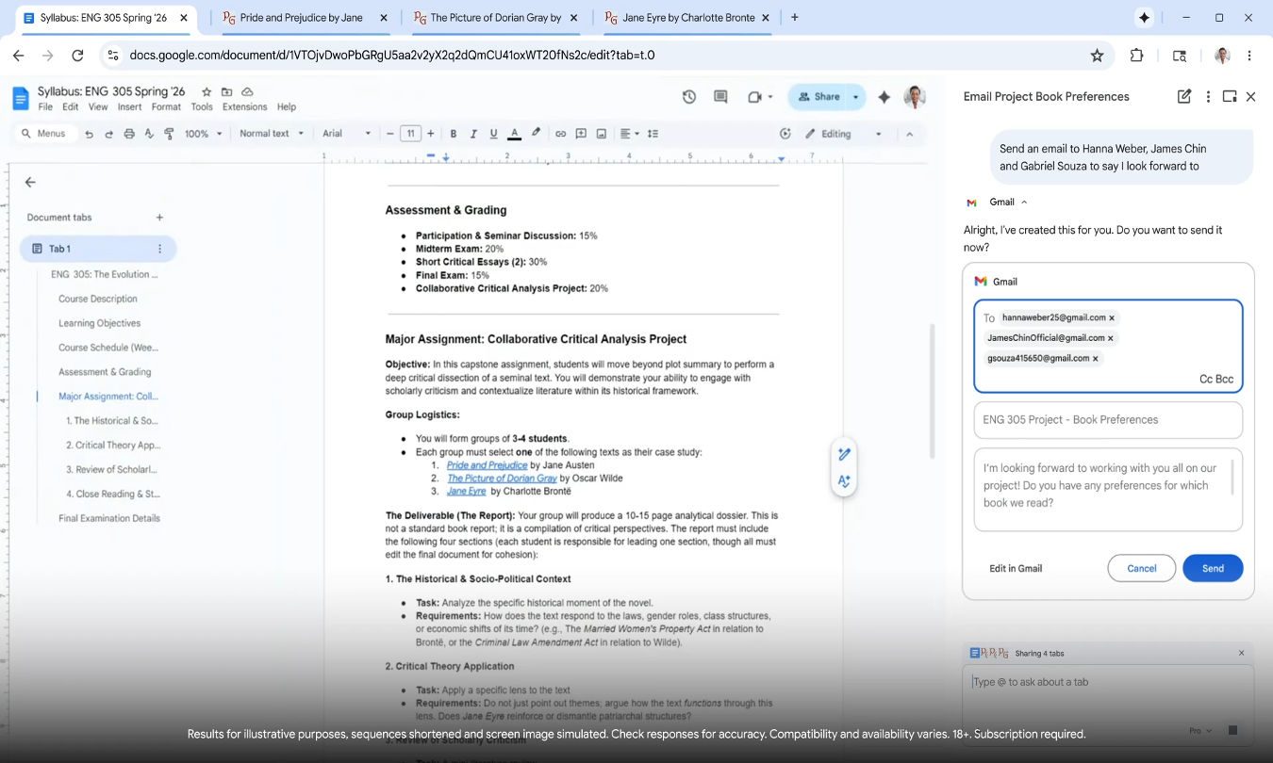Switch to the Jane Eyre browser tab

pos(687,18)
